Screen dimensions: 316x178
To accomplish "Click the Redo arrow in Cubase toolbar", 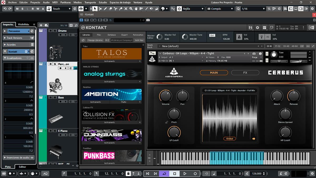I will pyautogui.click(x=10, y=9).
